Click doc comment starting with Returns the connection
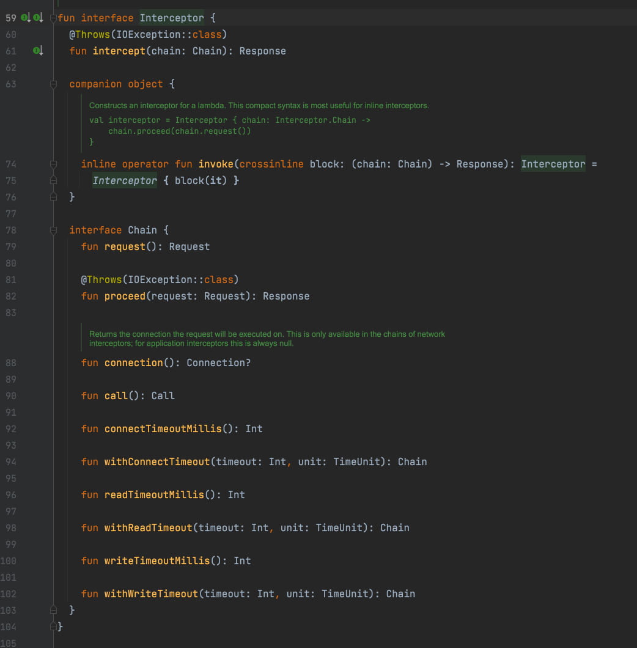Viewport: 637px width, 648px height. pyautogui.click(x=267, y=339)
